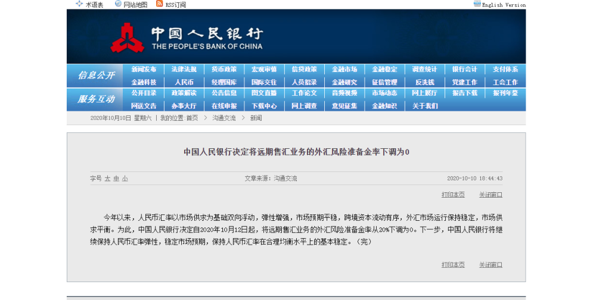Open the 货币政策 navigation item

pos(223,69)
